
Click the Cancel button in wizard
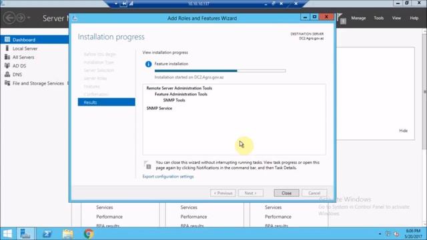(x=314, y=193)
